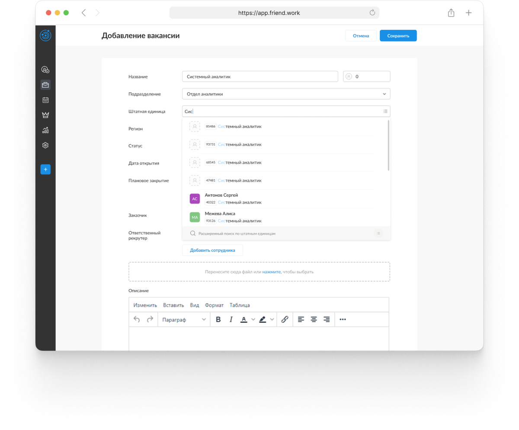Open the crown sidebar icon
Image resolution: width=519 pixels, height=430 pixels.
[45, 115]
